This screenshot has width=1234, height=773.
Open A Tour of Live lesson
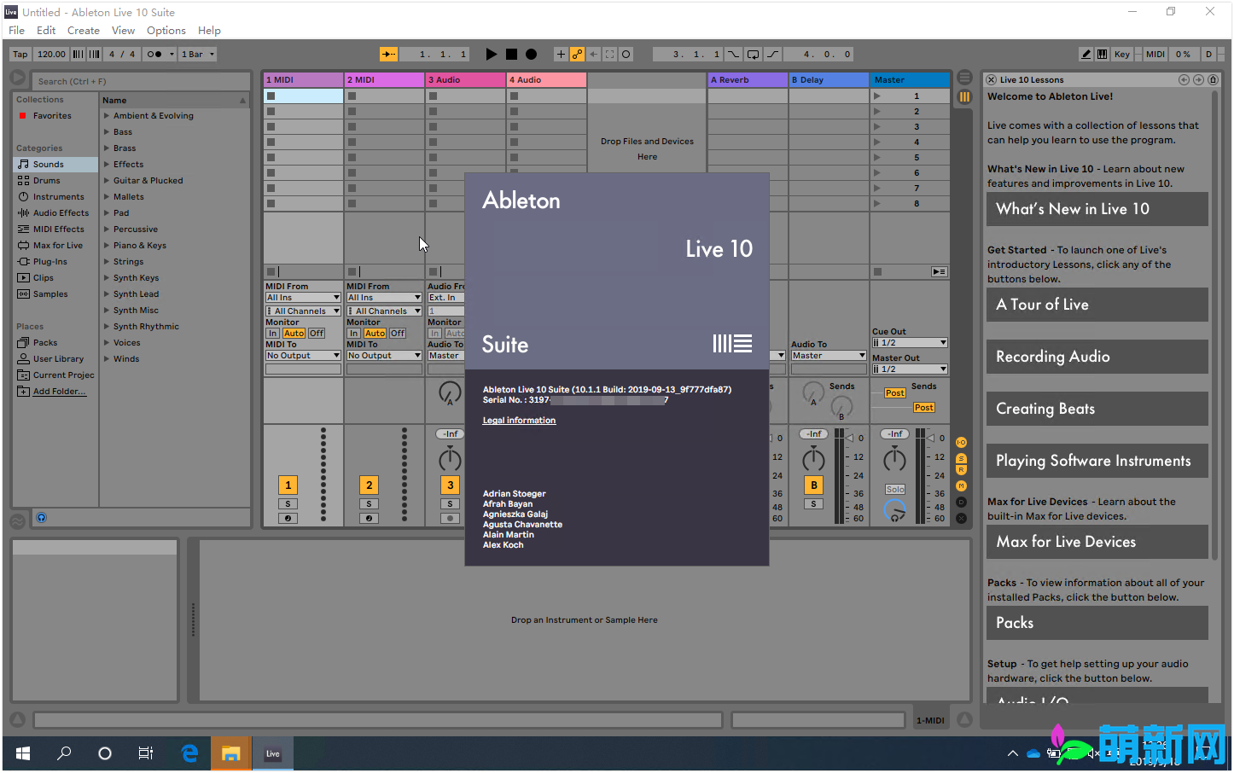pos(1097,304)
